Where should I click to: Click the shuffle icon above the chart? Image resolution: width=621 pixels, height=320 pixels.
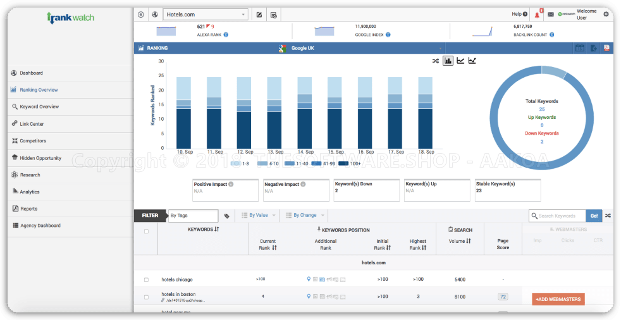435,61
